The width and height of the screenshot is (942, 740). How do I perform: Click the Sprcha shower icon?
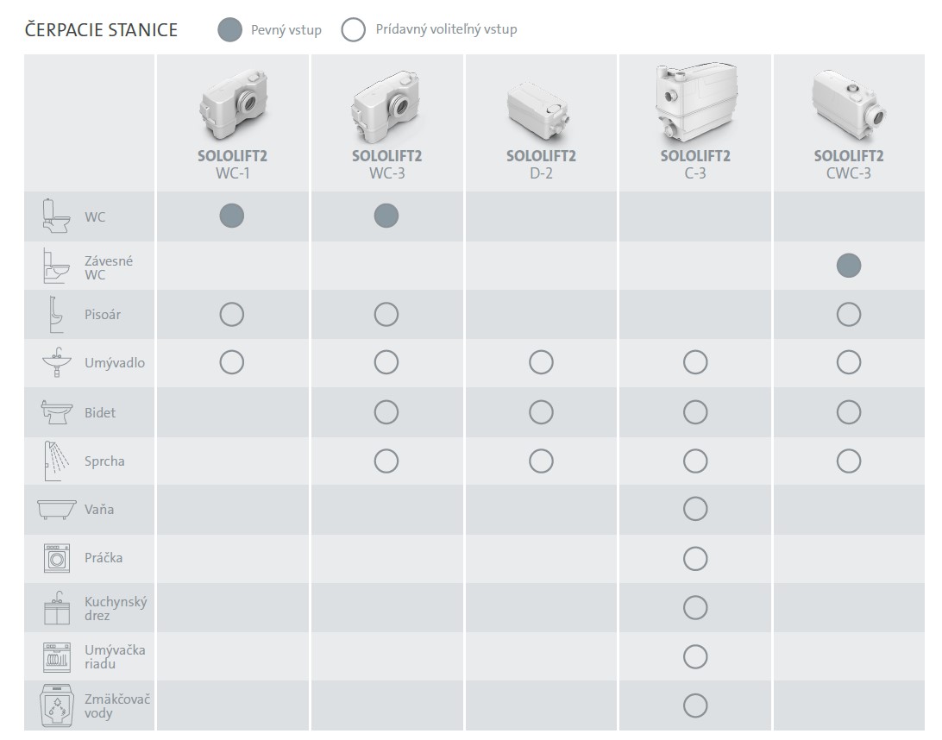(x=56, y=461)
